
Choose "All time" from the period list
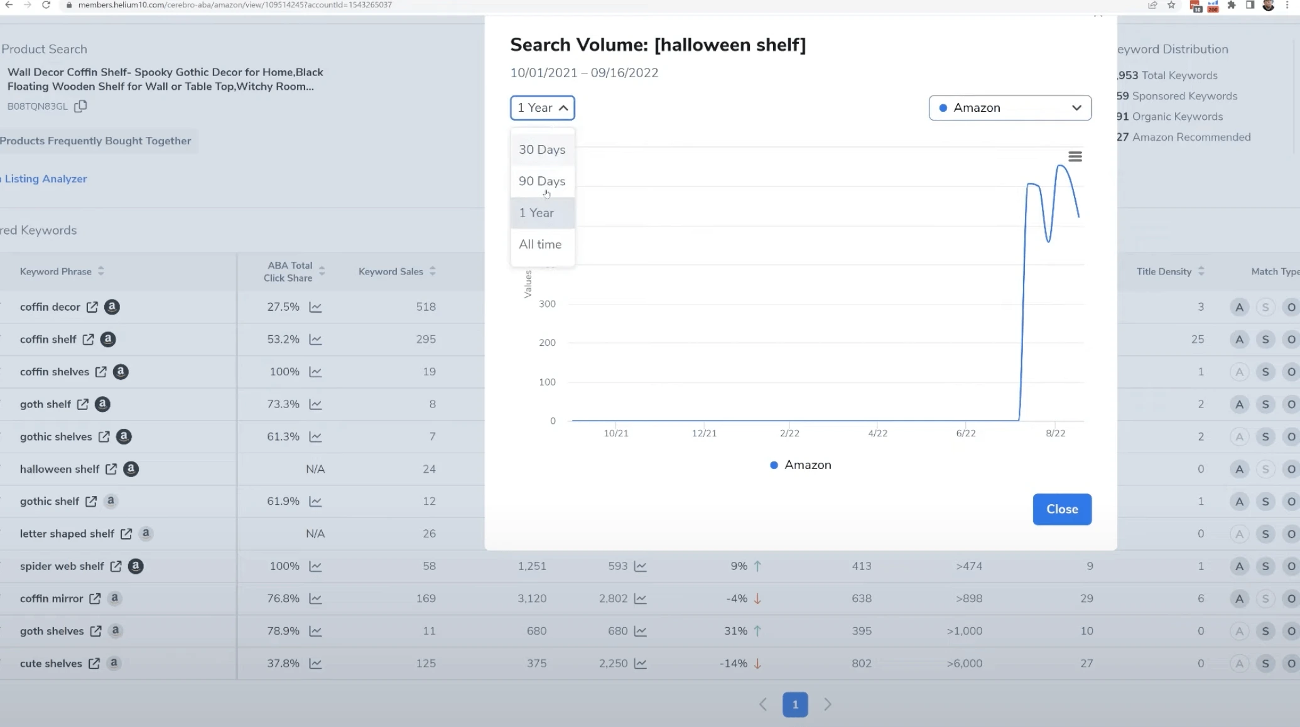click(540, 244)
